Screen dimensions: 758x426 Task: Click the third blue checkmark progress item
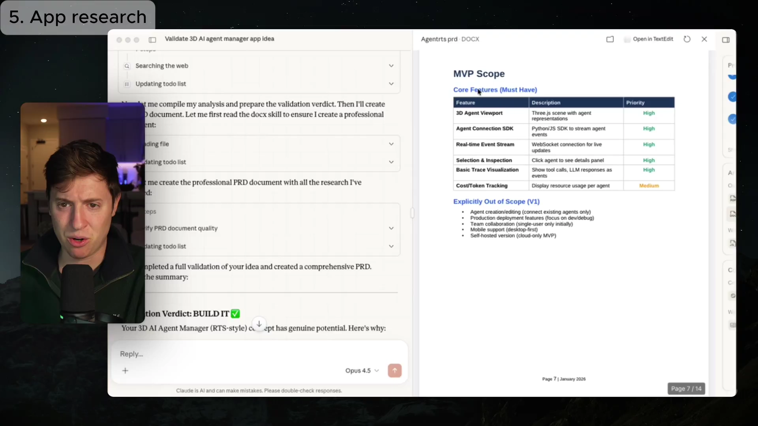(x=732, y=119)
